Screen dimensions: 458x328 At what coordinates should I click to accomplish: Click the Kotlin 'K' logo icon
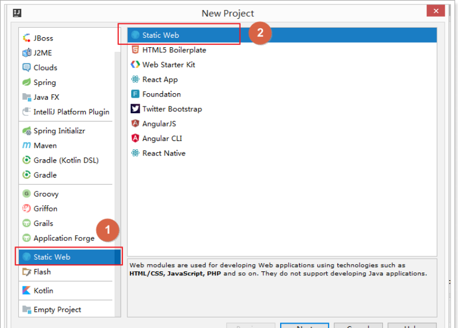(x=27, y=290)
